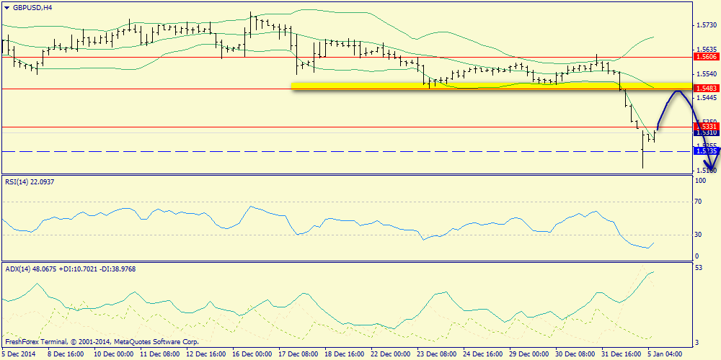Screen dimensions: 721x360
Task: Select the 1.5635 price axis value
Action: pyautogui.click(x=707, y=49)
